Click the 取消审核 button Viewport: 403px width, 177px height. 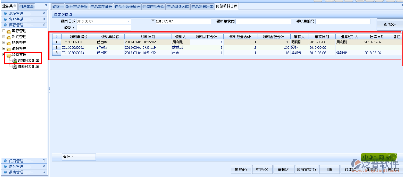click(x=307, y=170)
